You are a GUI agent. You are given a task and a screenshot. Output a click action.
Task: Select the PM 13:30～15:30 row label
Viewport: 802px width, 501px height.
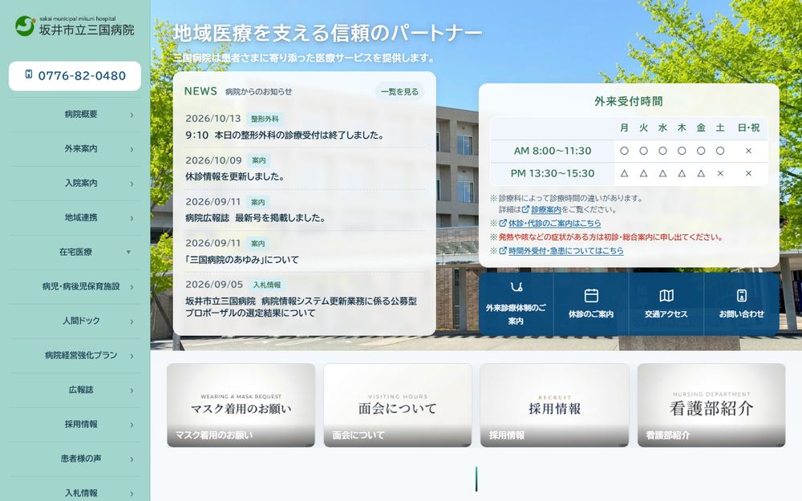tap(553, 173)
